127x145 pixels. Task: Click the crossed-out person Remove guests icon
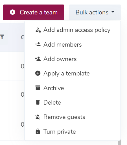(x=38, y=117)
